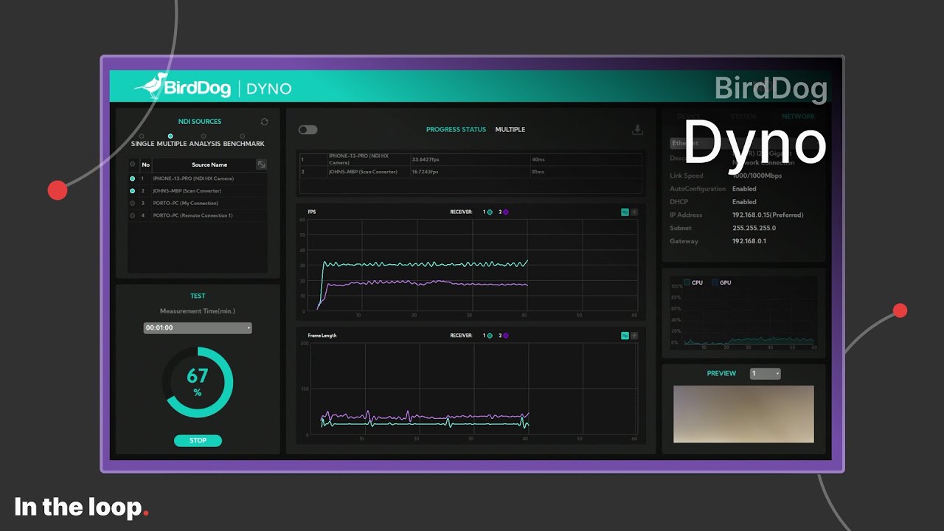Click the gateway value 192.168.0.1
The height and width of the screenshot is (531, 944).
coord(749,241)
